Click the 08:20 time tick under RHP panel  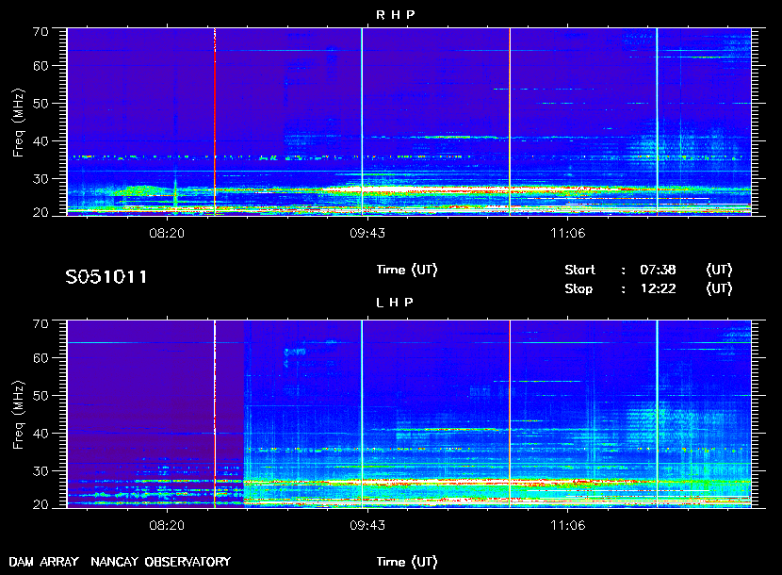tap(167, 233)
